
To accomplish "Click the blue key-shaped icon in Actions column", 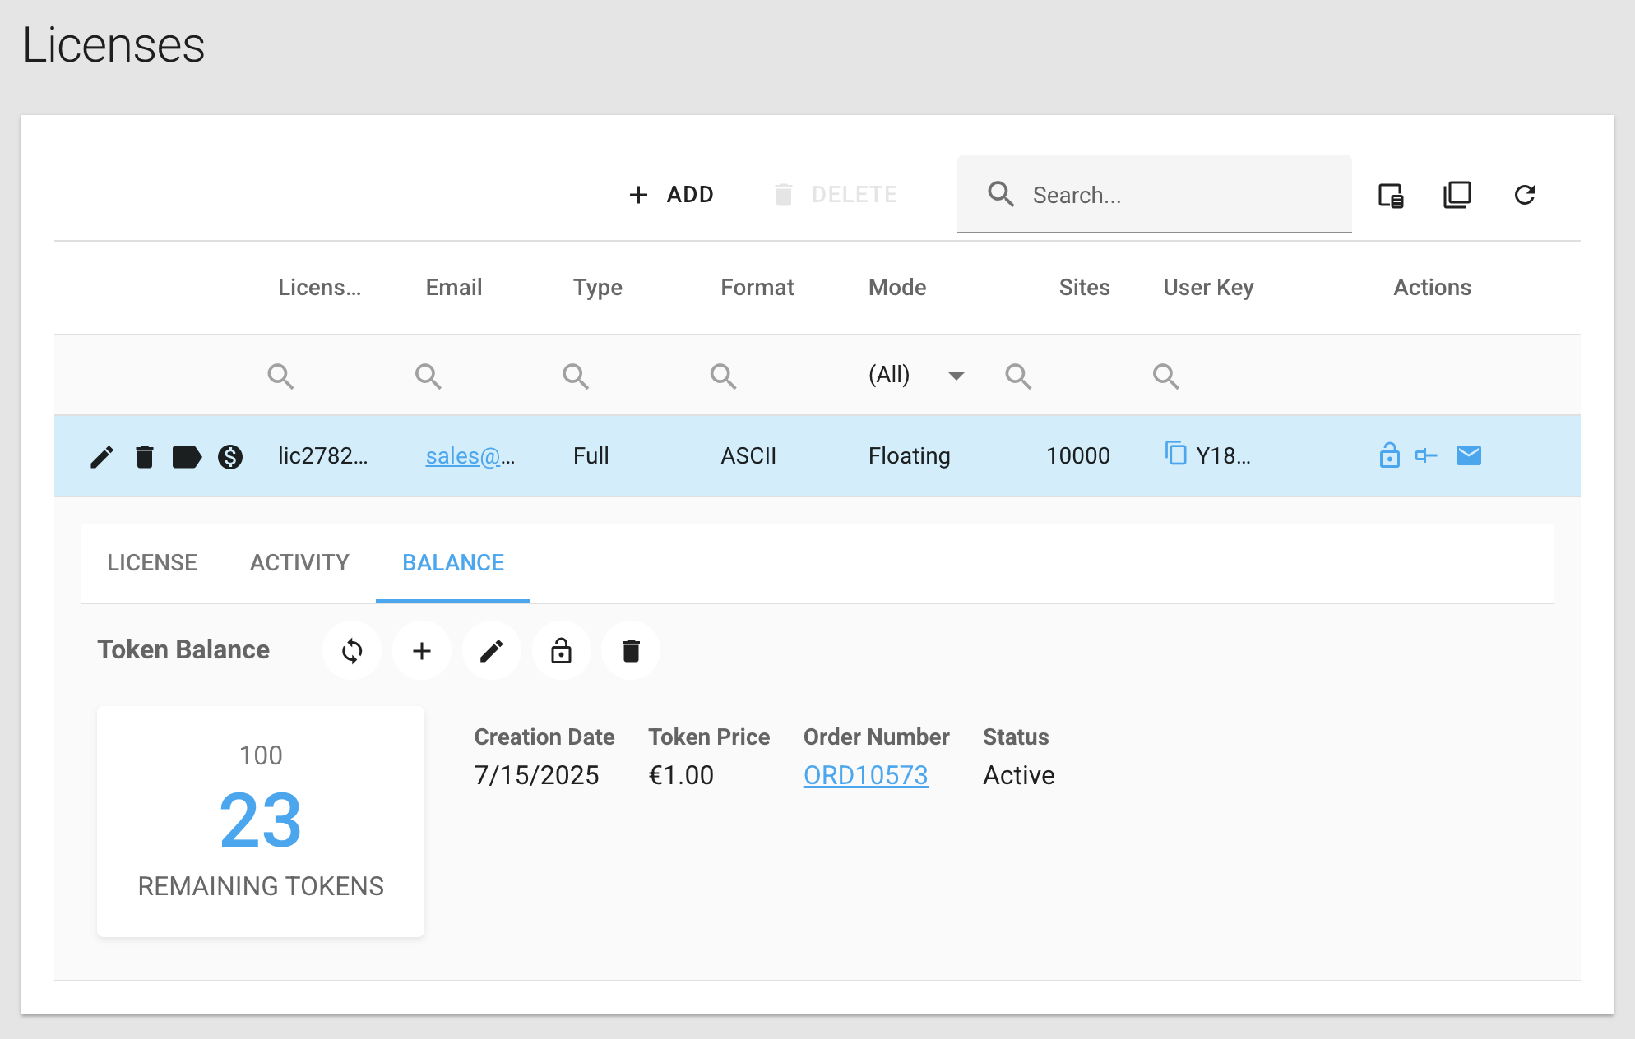I will (x=1426, y=455).
